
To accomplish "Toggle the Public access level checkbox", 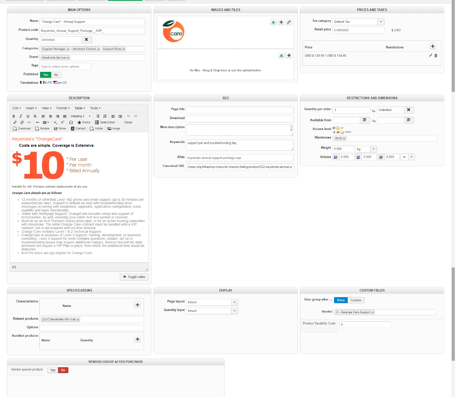I will (x=338, y=132).
